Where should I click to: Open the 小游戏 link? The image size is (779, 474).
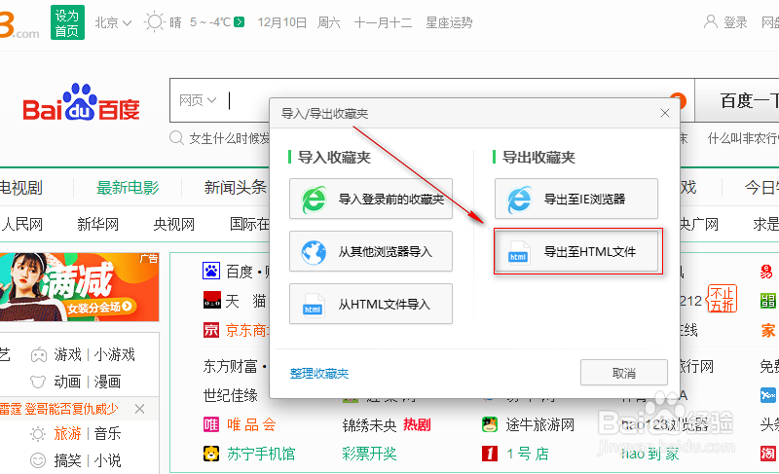point(114,355)
